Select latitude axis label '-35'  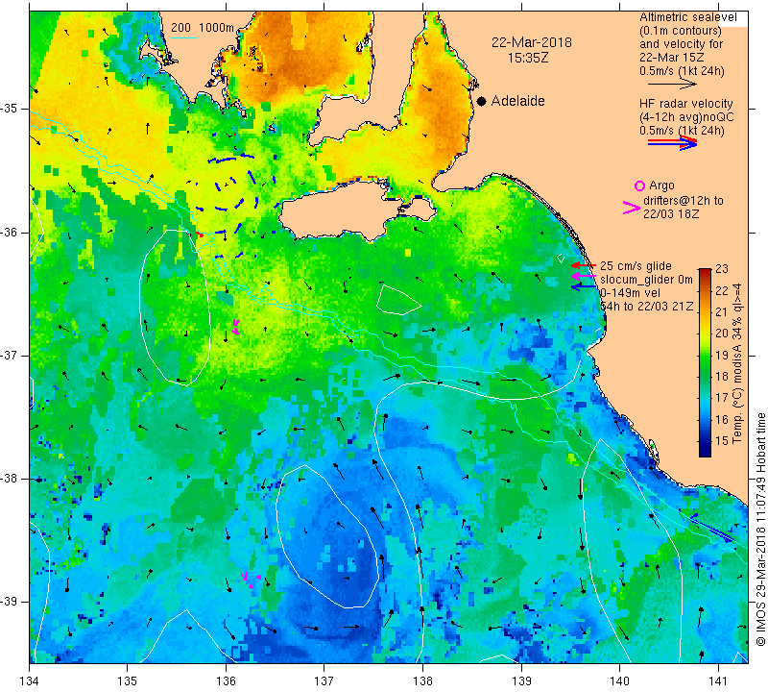pos(10,109)
